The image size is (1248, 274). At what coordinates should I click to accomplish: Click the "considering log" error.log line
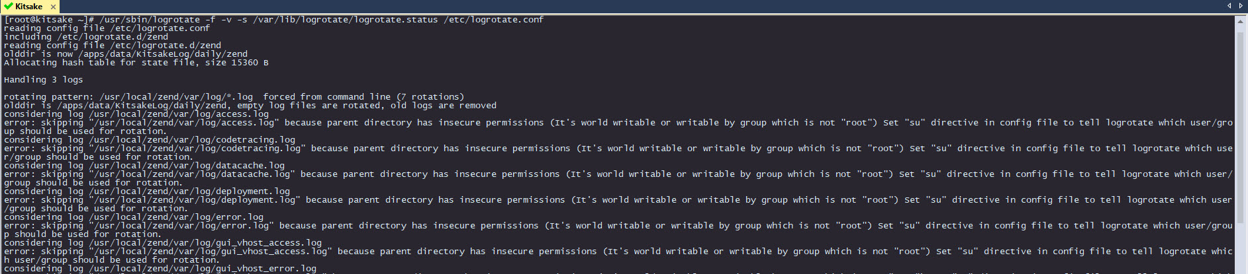pyautogui.click(x=134, y=217)
